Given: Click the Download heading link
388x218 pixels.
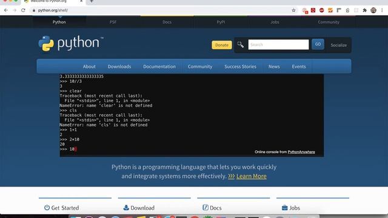Looking at the screenshot, I should point(142,208).
